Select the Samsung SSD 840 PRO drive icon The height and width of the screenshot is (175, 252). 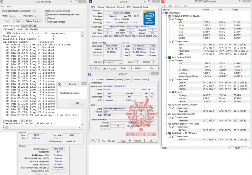pos(169,124)
